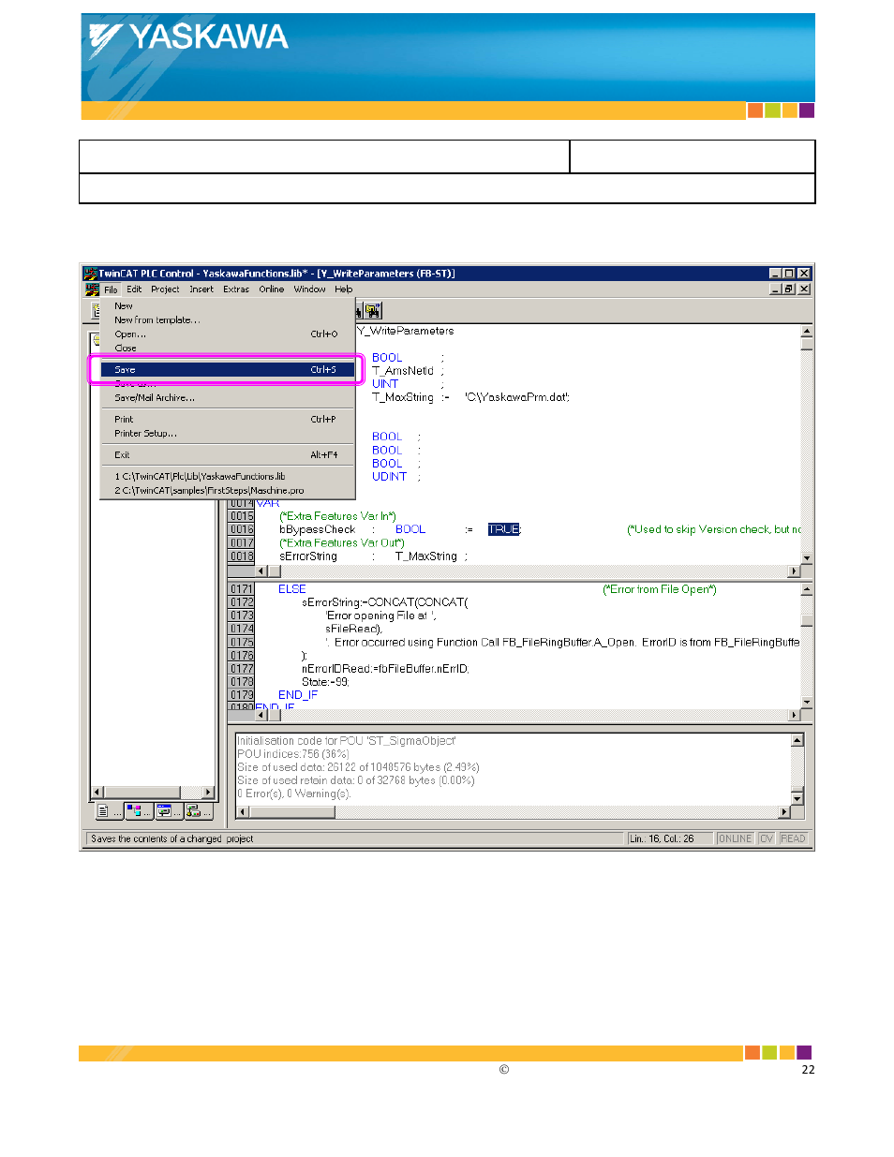Click T_AmsNetId type in declarations
This screenshot has width=894, height=1157.
[403, 371]
